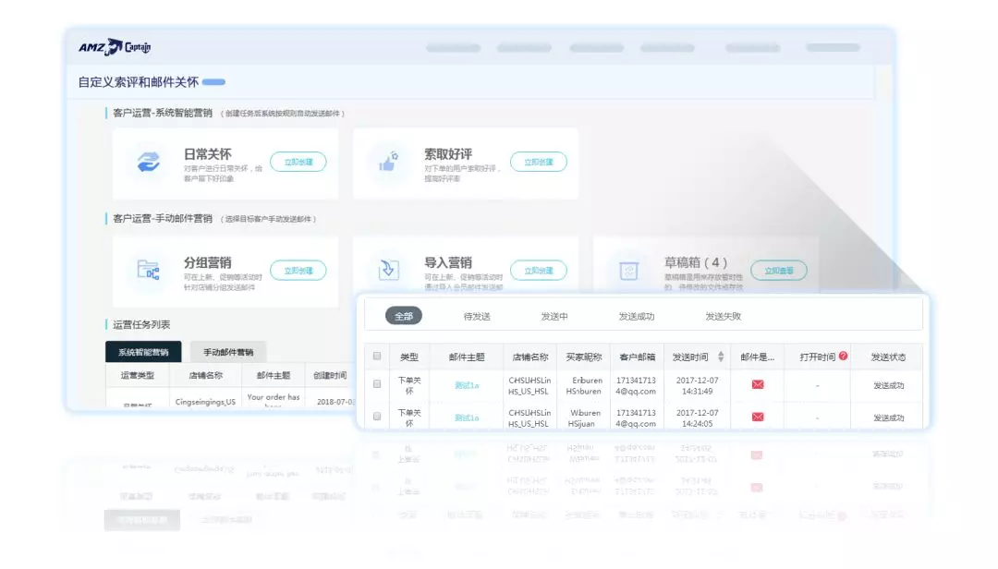
Task: Click the 草稿箱 drafts box icon
Action: 629,271
